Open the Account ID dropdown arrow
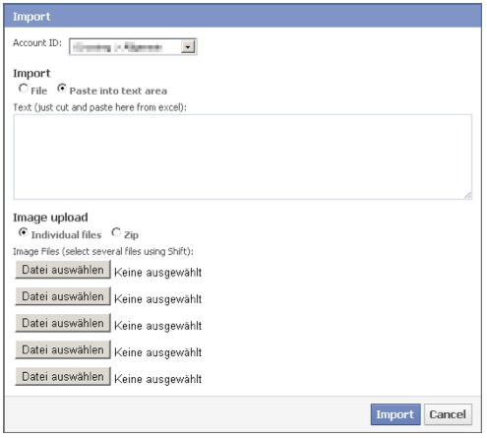This screenshot has height=438, width=487. [188, 47]
